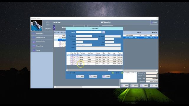The height and width of the screenshot is (106, 189).
Task: Click Add icon in Jane Bond row
Action: coord(72,55)
